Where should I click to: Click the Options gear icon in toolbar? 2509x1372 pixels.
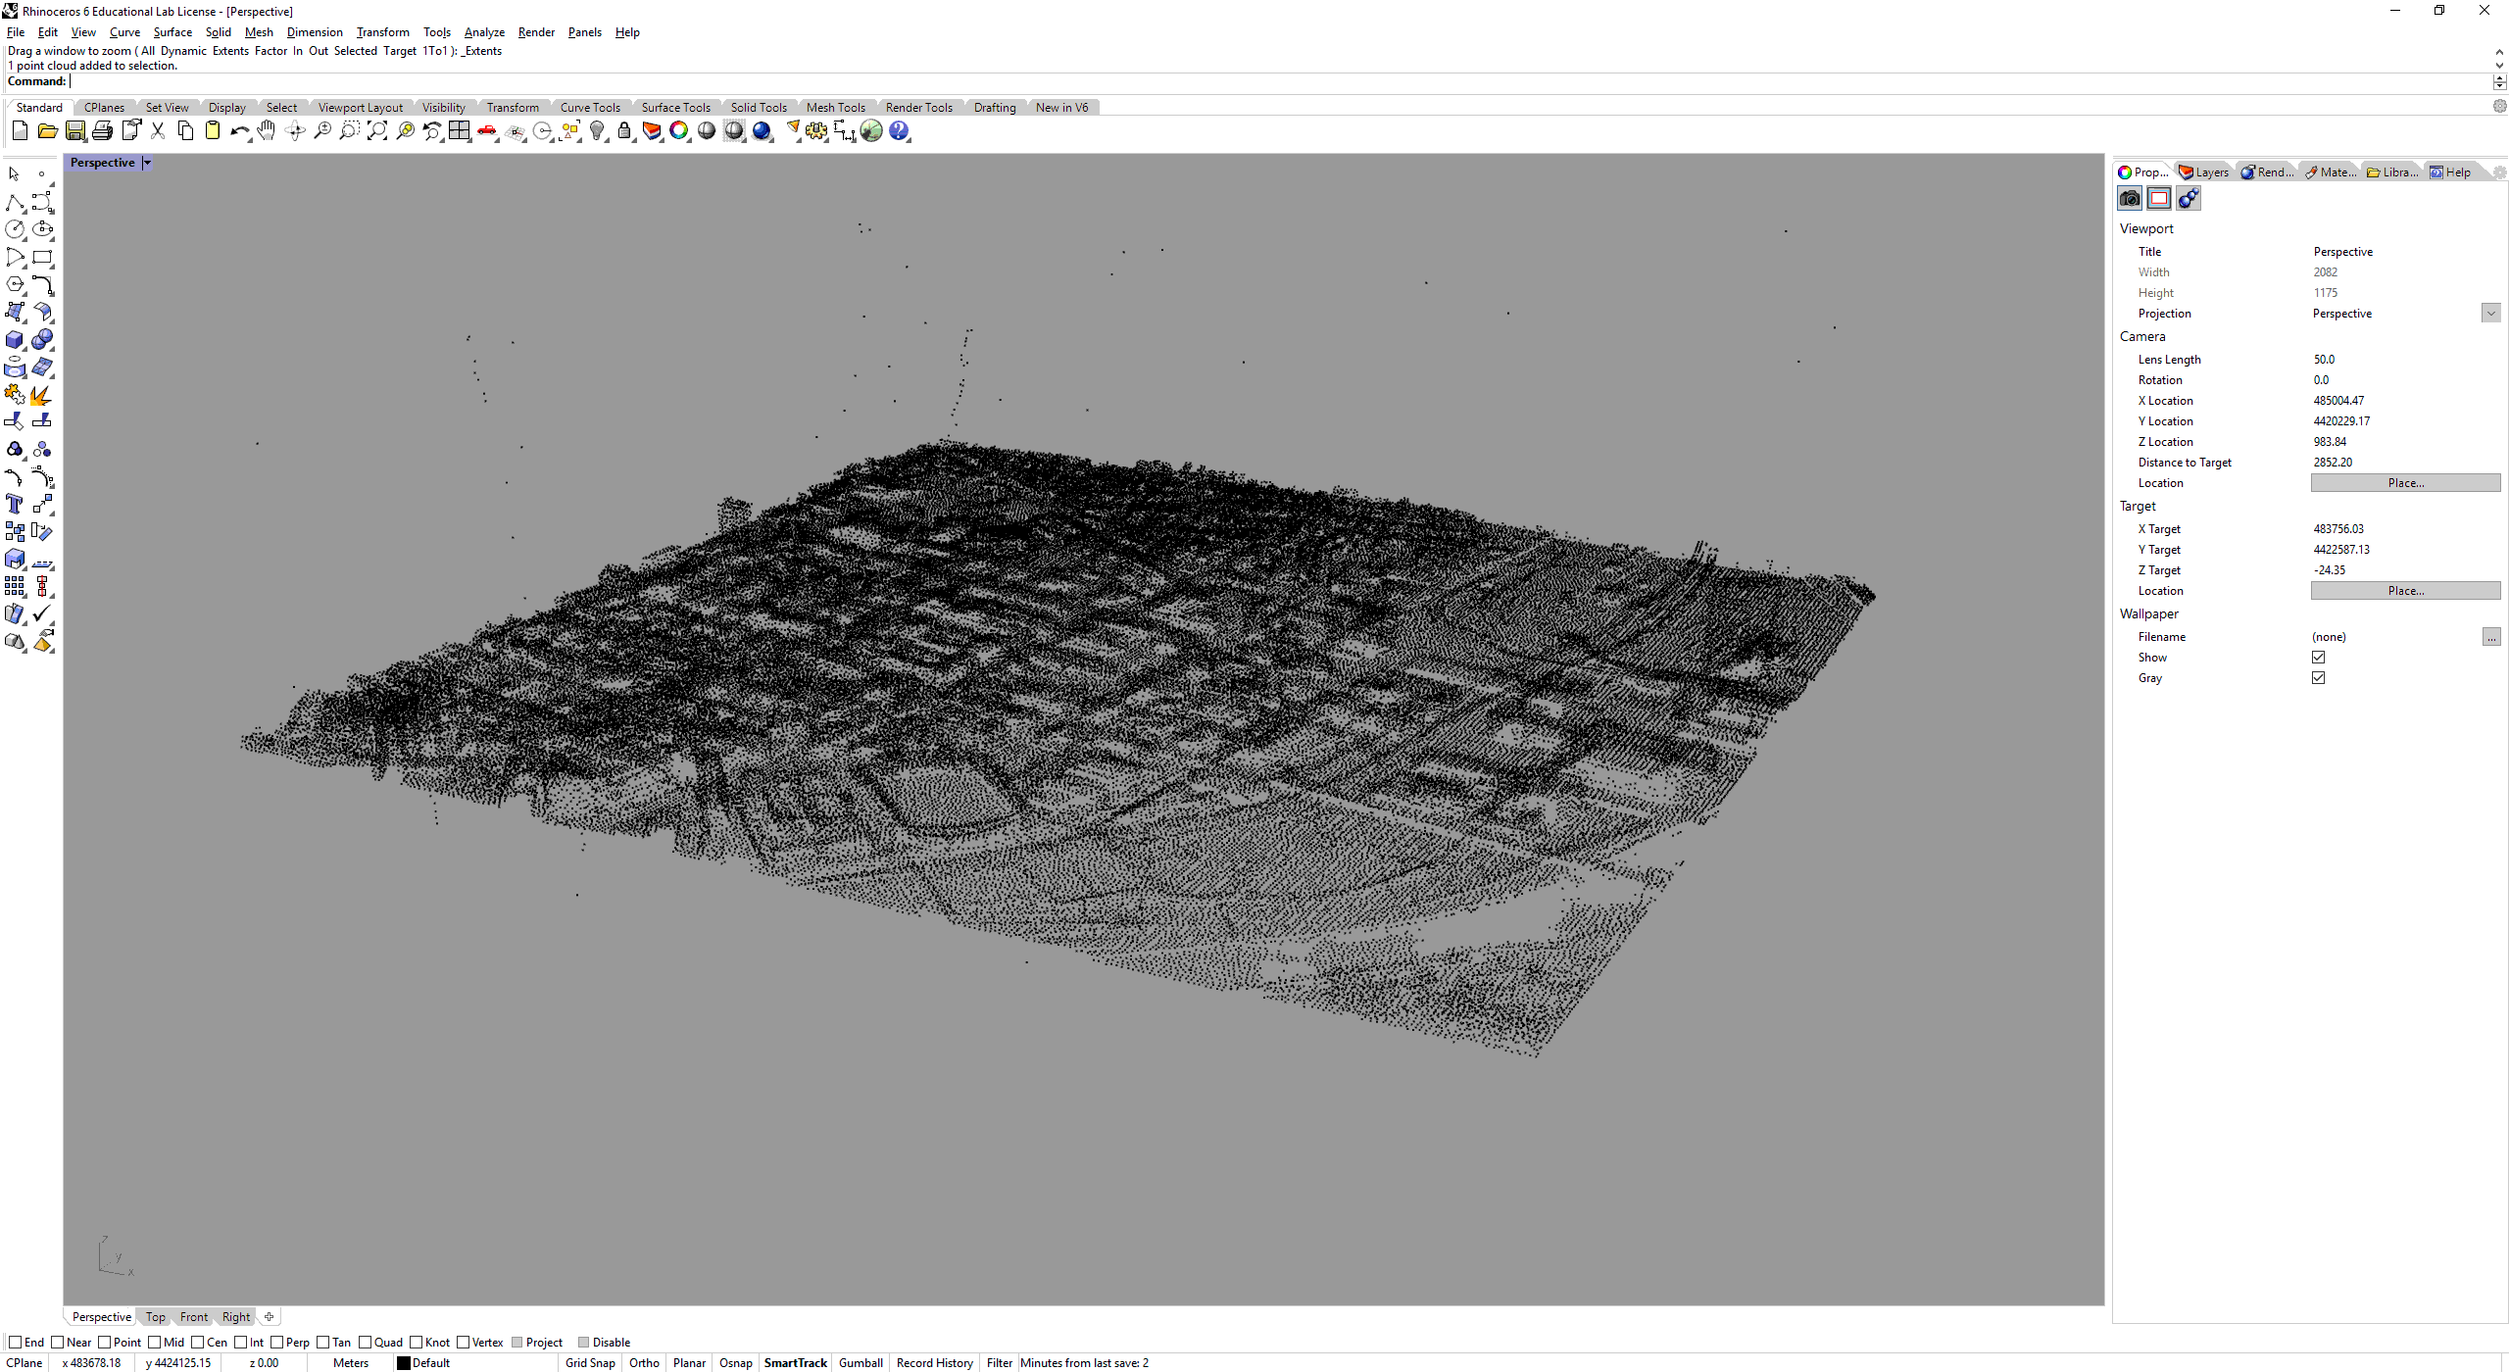pos(816,131)
